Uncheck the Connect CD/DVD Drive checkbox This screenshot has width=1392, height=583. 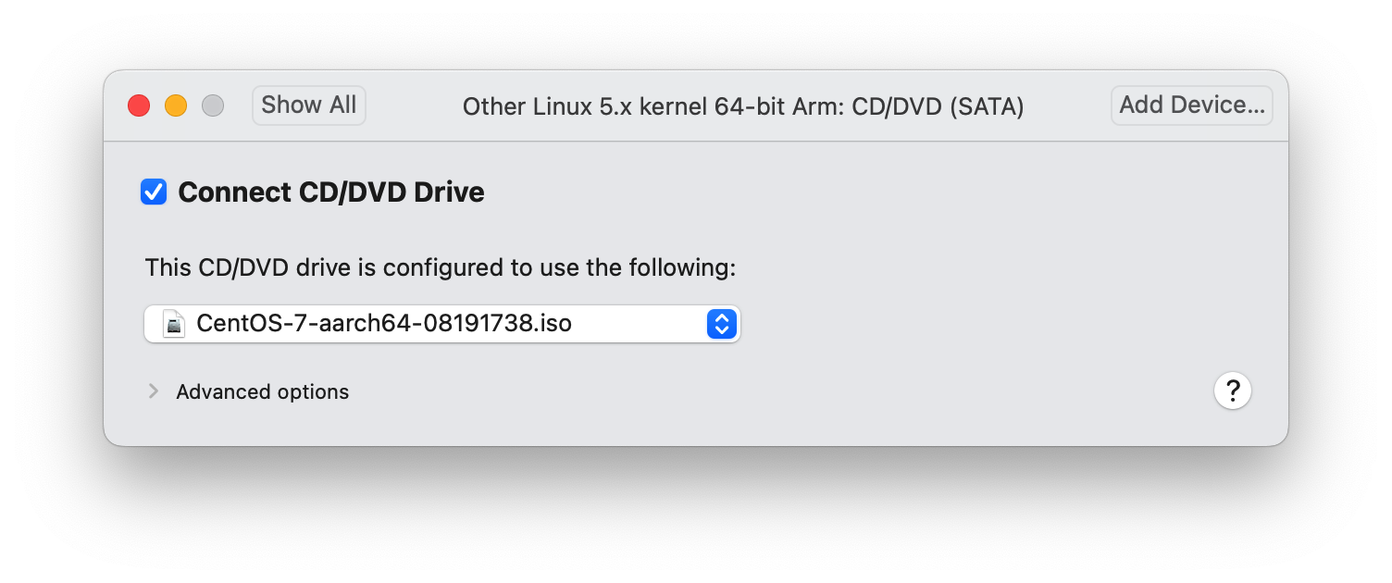[154, 192]
